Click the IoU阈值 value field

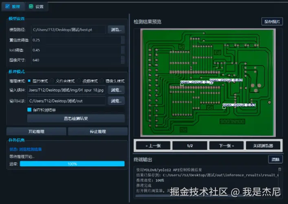(76, 50)
